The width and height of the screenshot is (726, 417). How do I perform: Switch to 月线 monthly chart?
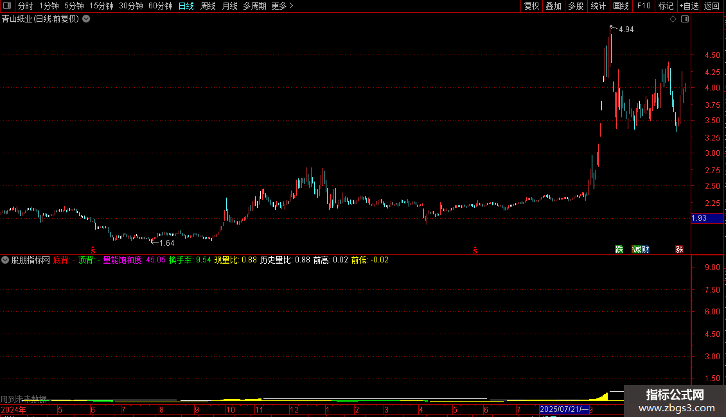[x=229, y=6]
